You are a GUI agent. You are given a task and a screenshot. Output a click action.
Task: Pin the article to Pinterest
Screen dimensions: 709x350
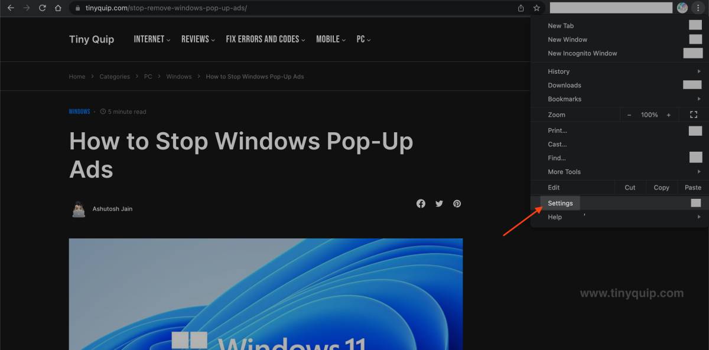[x=457, y=204]
